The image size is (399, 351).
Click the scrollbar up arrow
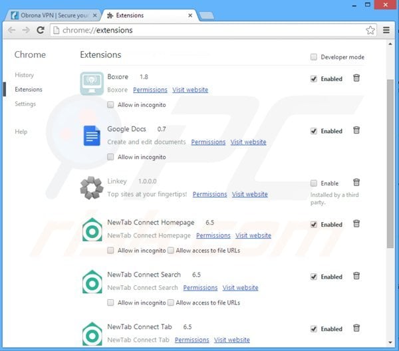tap(390, 45)
